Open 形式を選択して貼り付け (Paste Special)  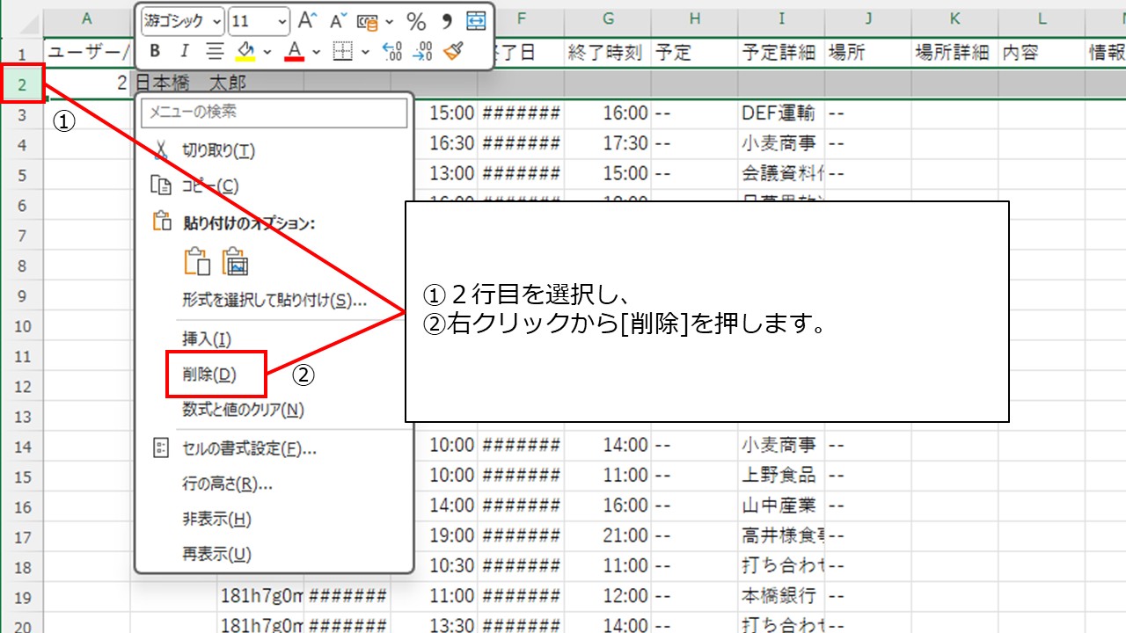pos(274,301)
